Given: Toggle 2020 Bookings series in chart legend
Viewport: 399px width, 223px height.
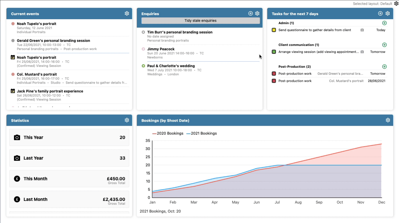Looking at the screenshot, I should [x=168, y=134].
